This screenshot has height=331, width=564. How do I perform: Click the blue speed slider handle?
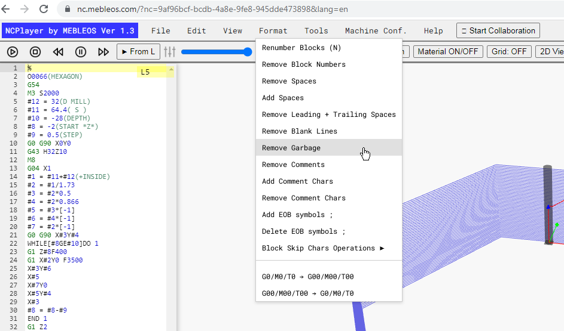[248, 52]
